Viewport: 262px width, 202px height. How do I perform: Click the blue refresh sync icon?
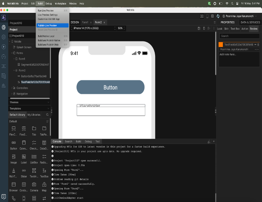coord(218,16)
